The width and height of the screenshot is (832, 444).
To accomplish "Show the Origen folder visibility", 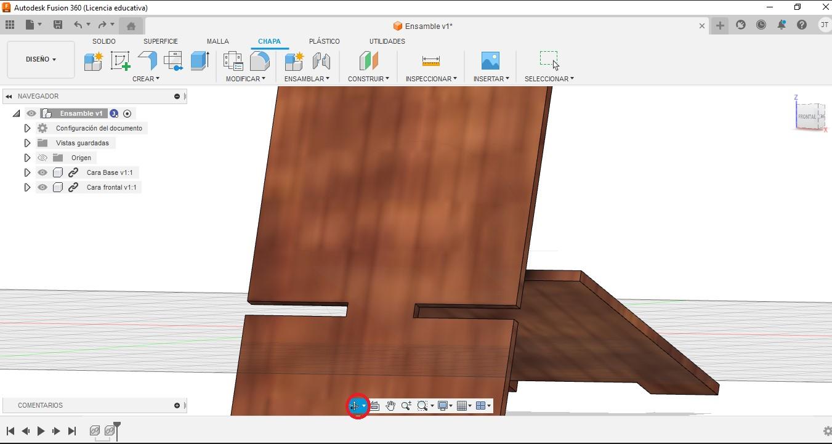I will tap(42, 158).
